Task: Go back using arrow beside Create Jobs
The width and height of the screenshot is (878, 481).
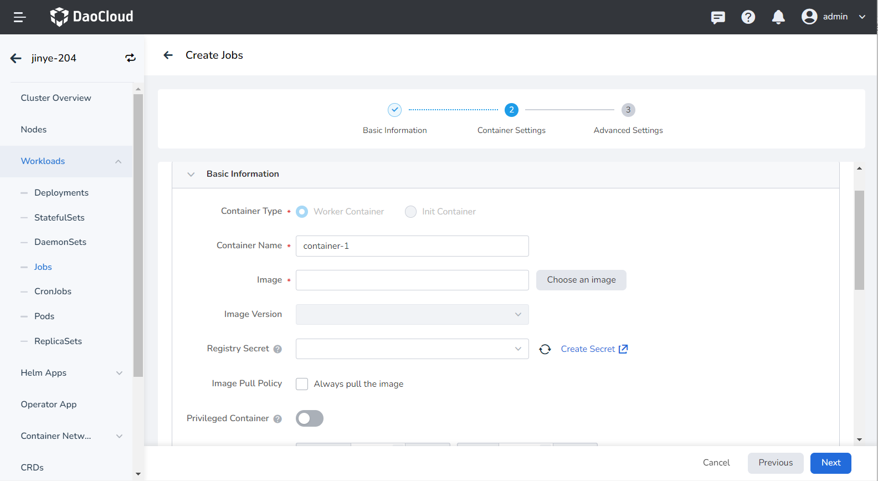Action: [x=168, y=55]
